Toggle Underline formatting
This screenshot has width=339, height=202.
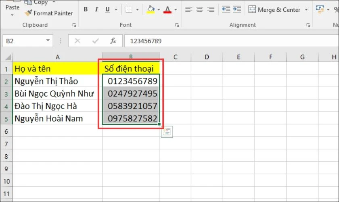(107, 9)
